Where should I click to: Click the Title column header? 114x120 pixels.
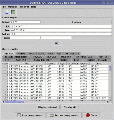pos(27,64)
